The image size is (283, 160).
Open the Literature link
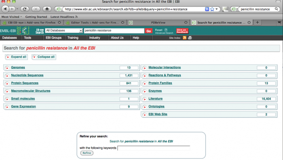pyautogui.click(x=156, y=99)
